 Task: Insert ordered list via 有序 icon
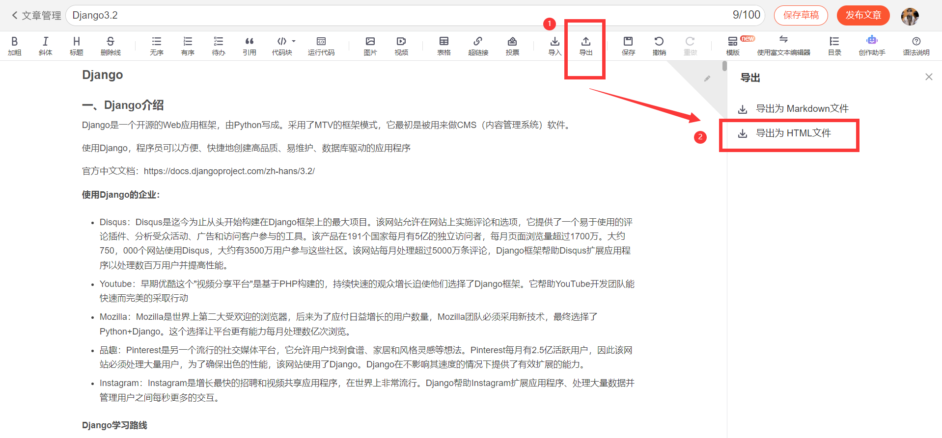tap(188, 46)
